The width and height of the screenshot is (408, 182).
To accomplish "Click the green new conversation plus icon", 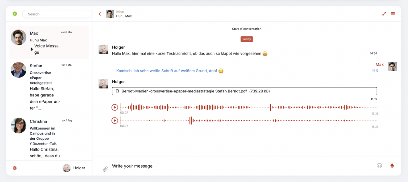I will coord(15,14).
